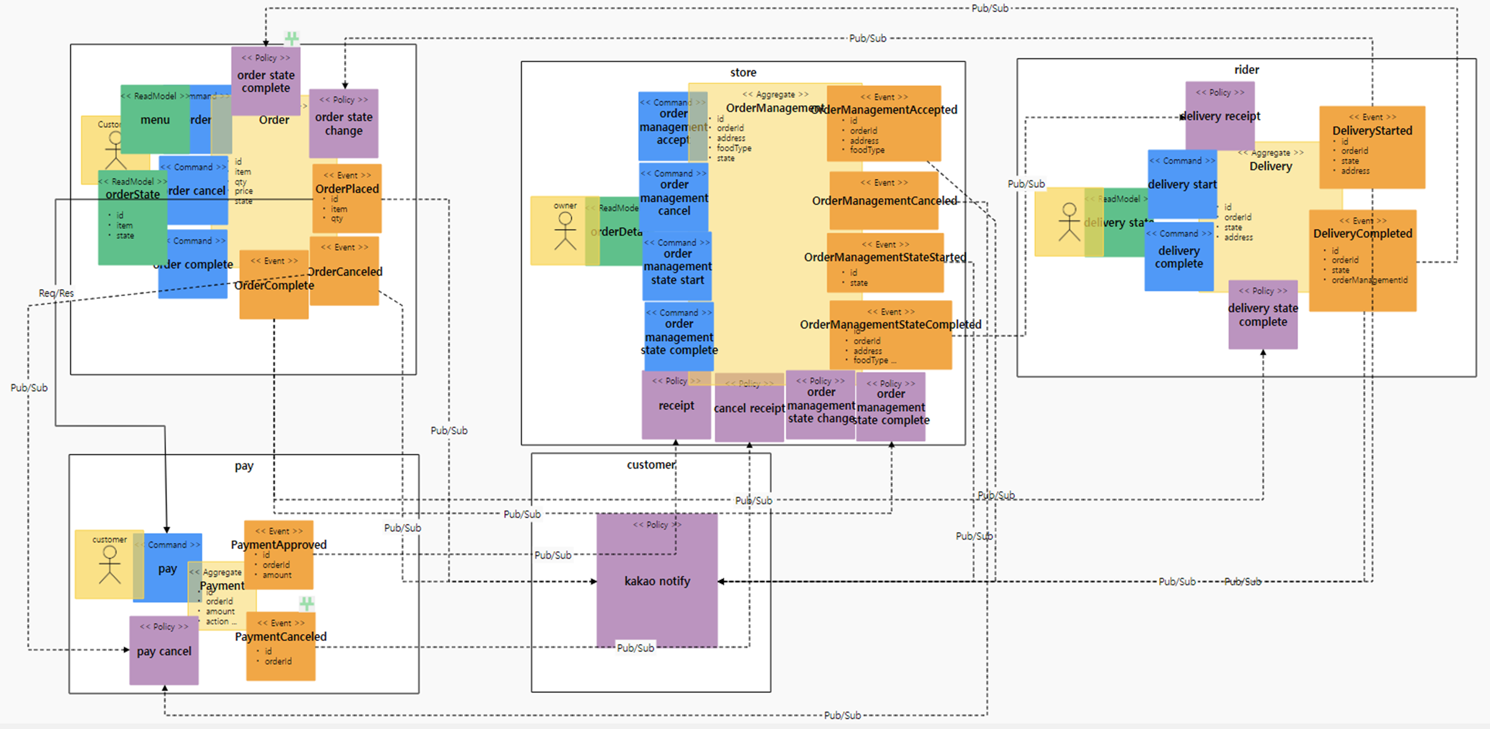
Task: Click the menu ReadModel sticky
Action: click(155, 119)
